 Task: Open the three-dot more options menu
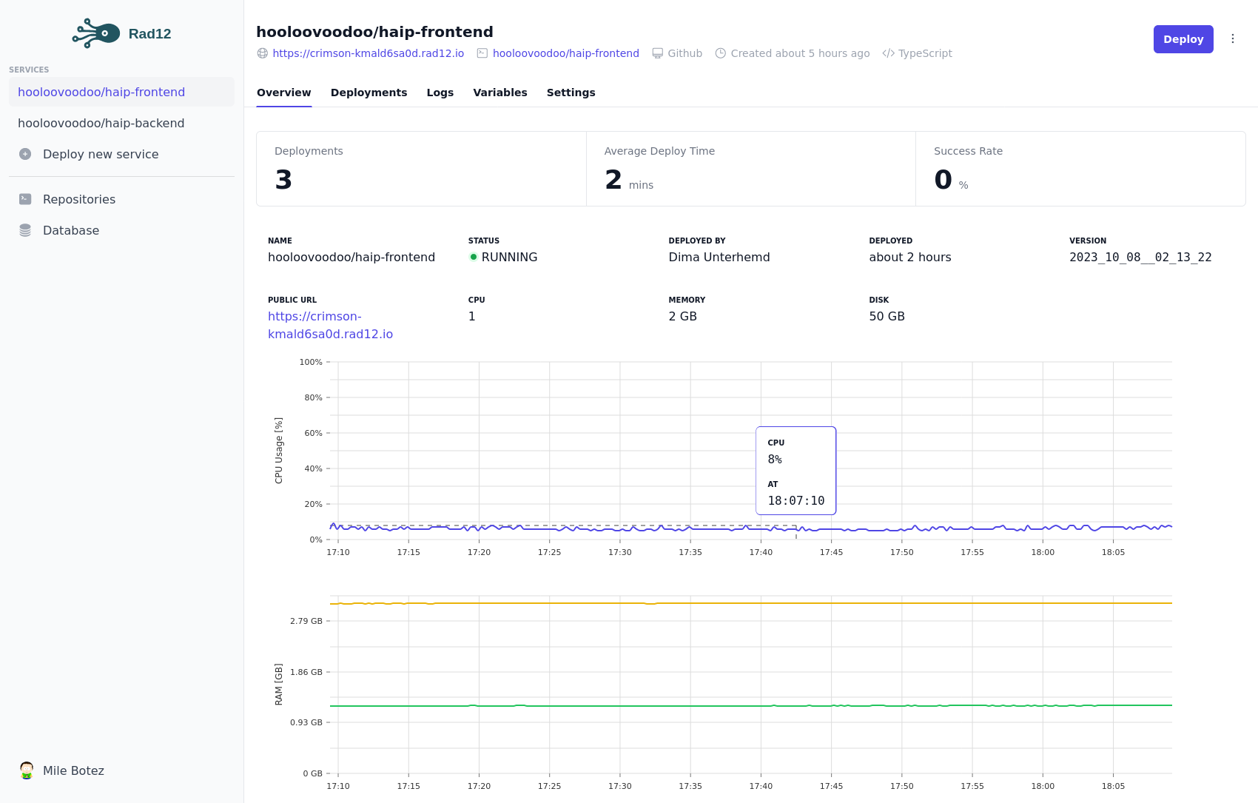click(1233, 38)
